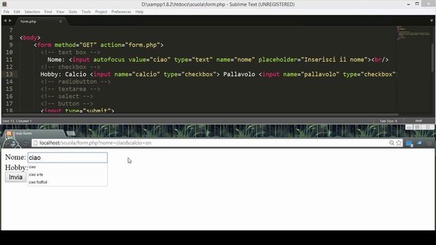Open the View menu
Viewport: 436px width, 245px height.
(60, 12)
